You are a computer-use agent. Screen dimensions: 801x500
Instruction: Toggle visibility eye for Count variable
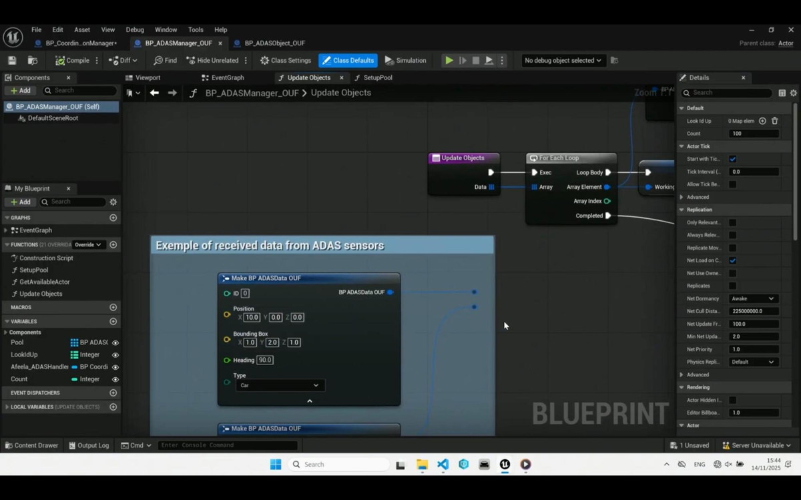pos(115,379)
